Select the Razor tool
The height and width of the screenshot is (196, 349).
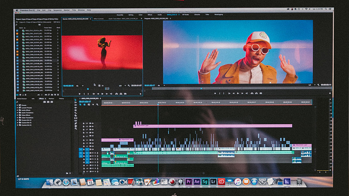click(x=75, y=115)
